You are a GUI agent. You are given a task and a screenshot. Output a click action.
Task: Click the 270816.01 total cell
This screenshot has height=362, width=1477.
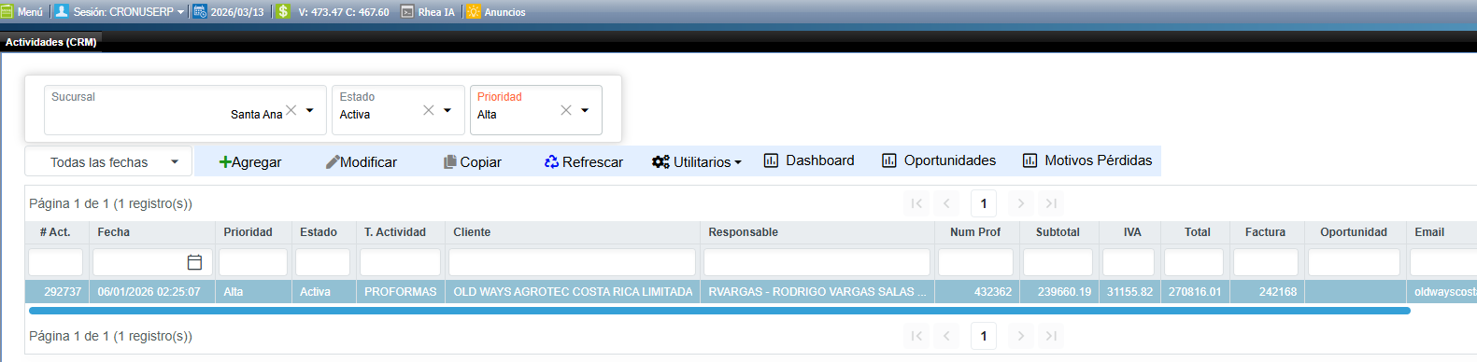[x=1195, y=292]
